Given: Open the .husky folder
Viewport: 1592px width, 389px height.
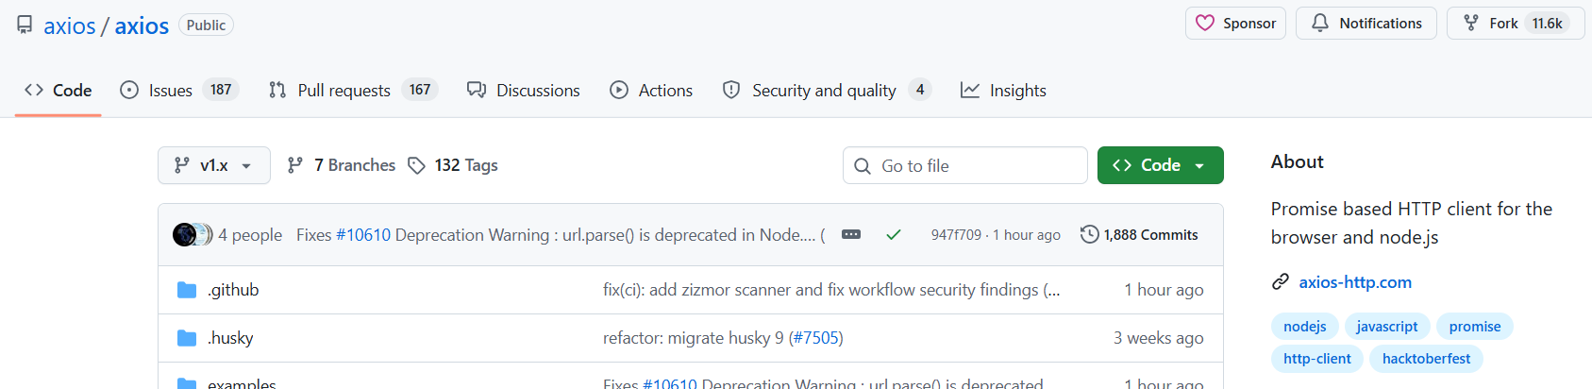Looking at the screenshot, I should [230, 338].
